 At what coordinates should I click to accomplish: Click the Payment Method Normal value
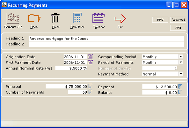160,74
